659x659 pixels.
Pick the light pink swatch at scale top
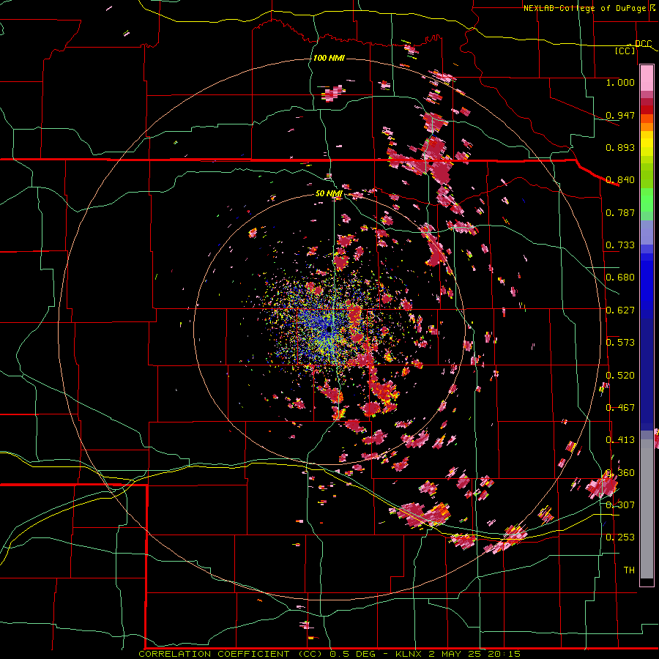pos(647,78)
